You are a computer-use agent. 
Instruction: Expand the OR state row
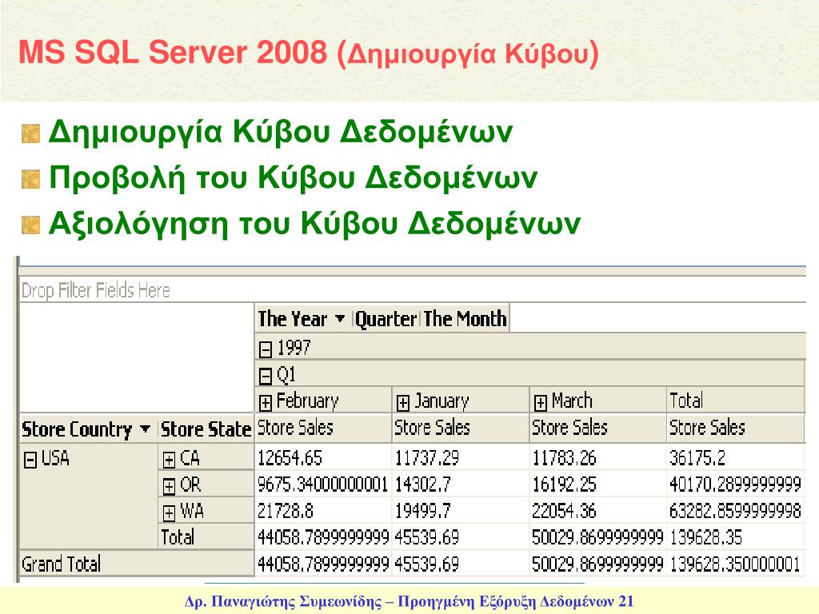point(168,487)
